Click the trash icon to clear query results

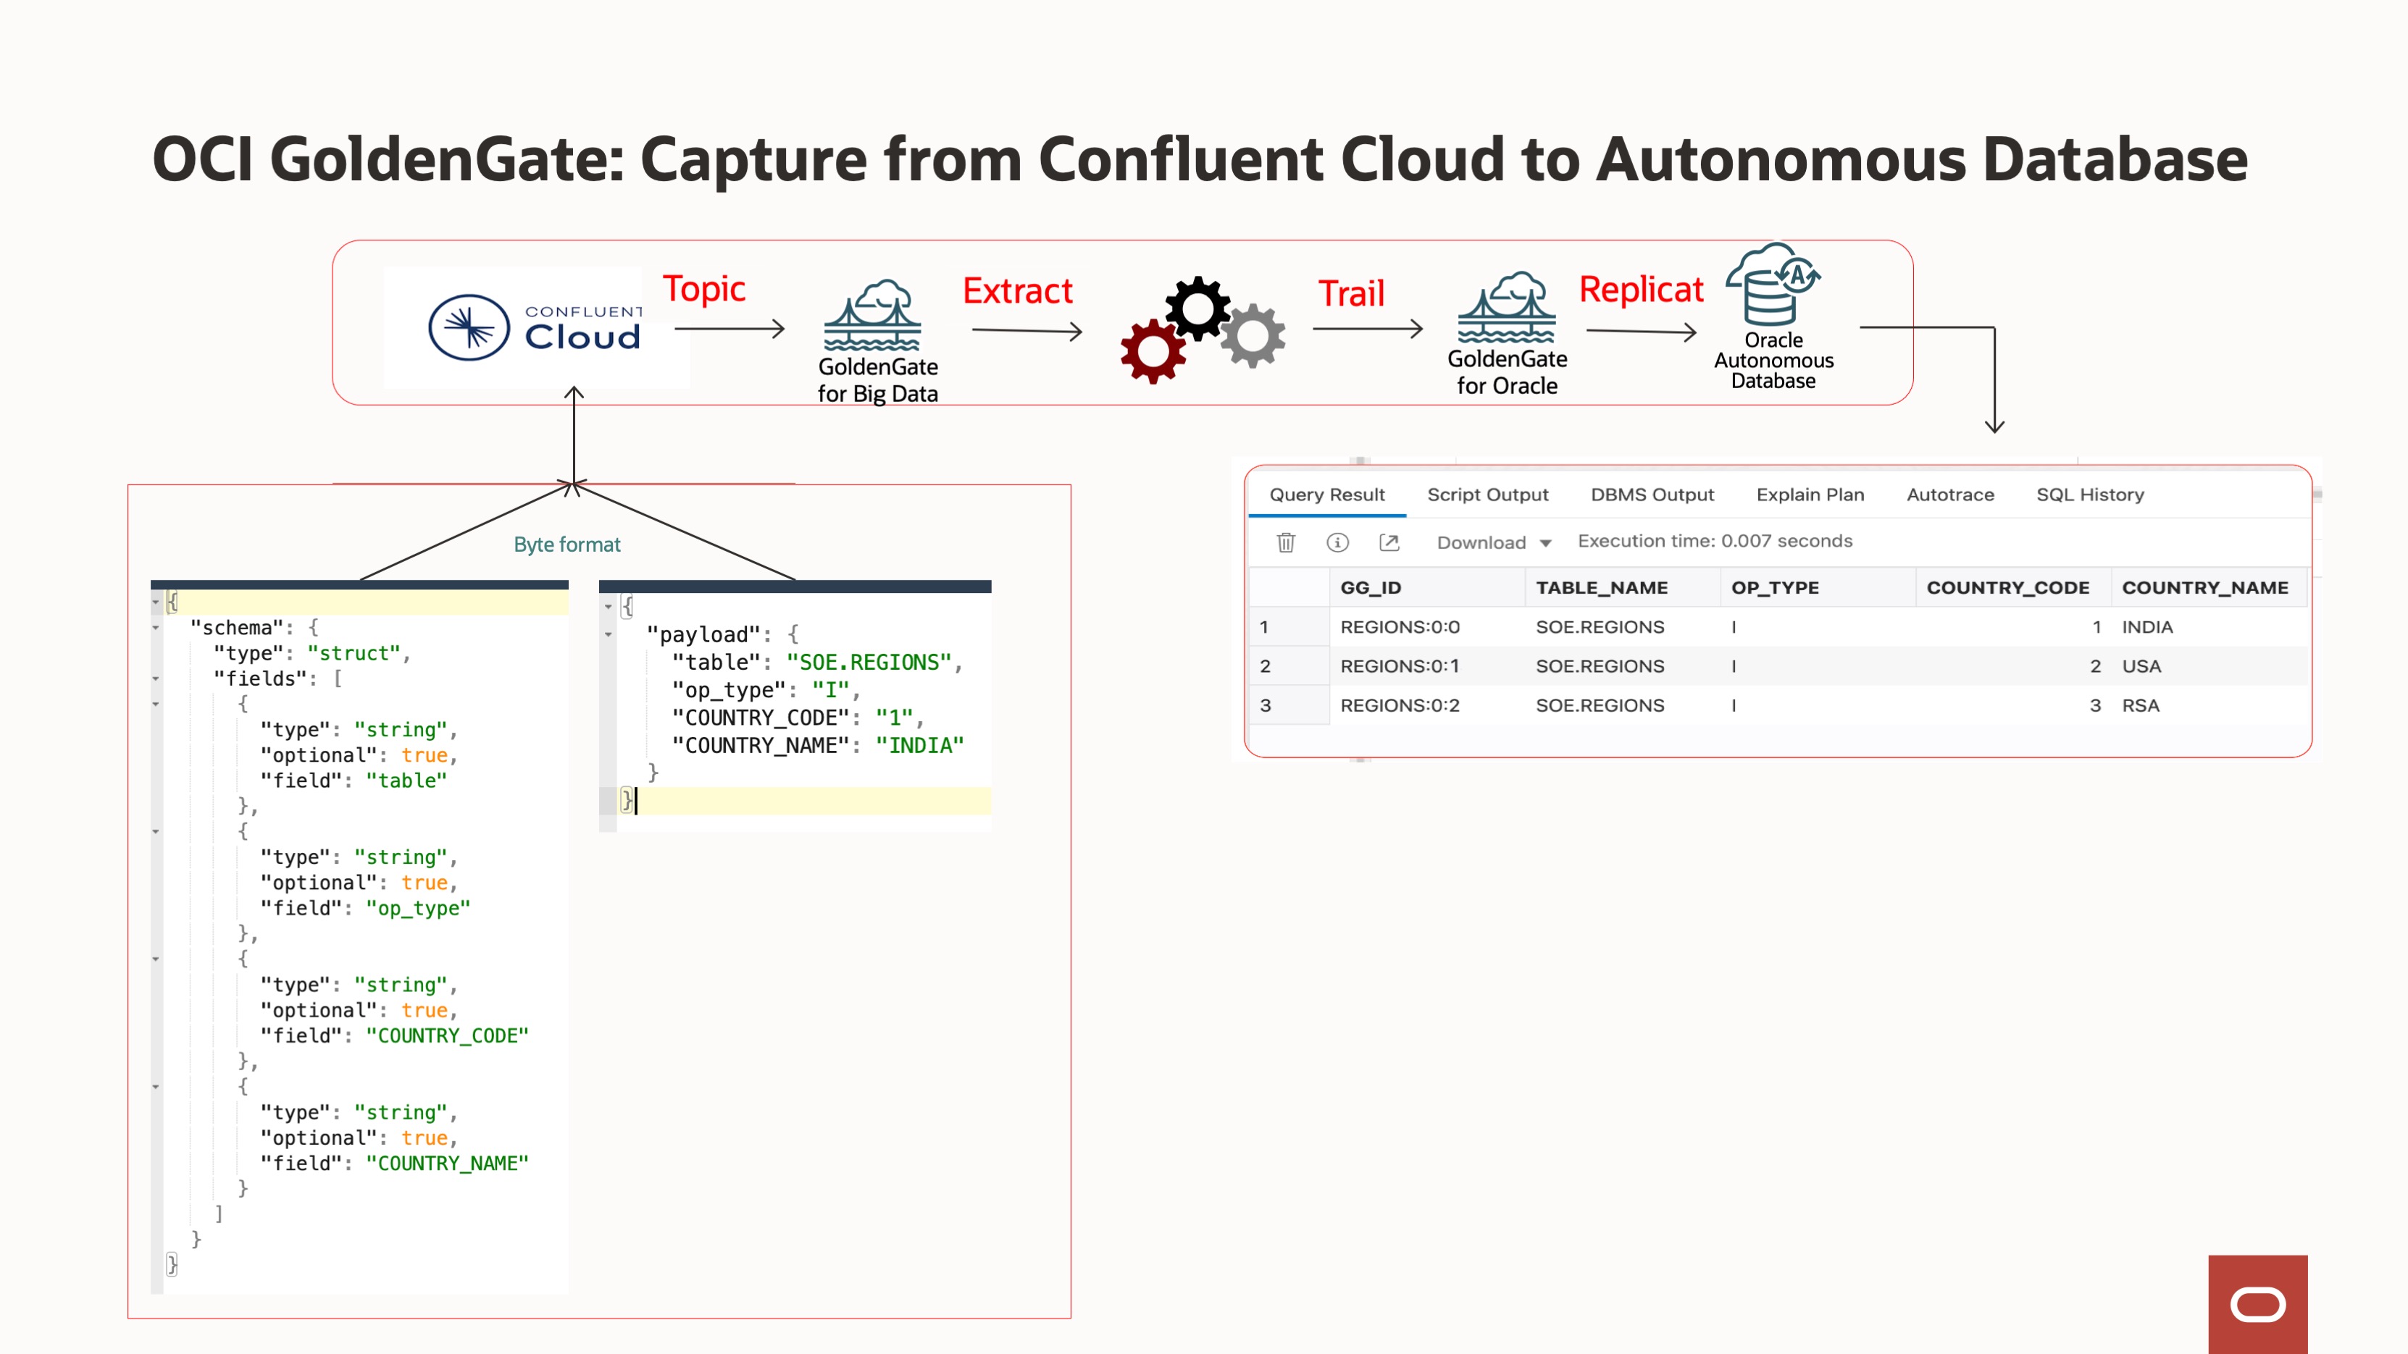[1288, 542]
